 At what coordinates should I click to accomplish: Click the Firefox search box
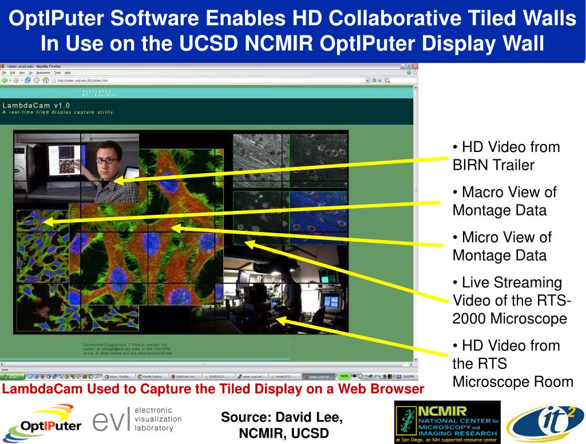pyautogui.click(x=400, y=80)
